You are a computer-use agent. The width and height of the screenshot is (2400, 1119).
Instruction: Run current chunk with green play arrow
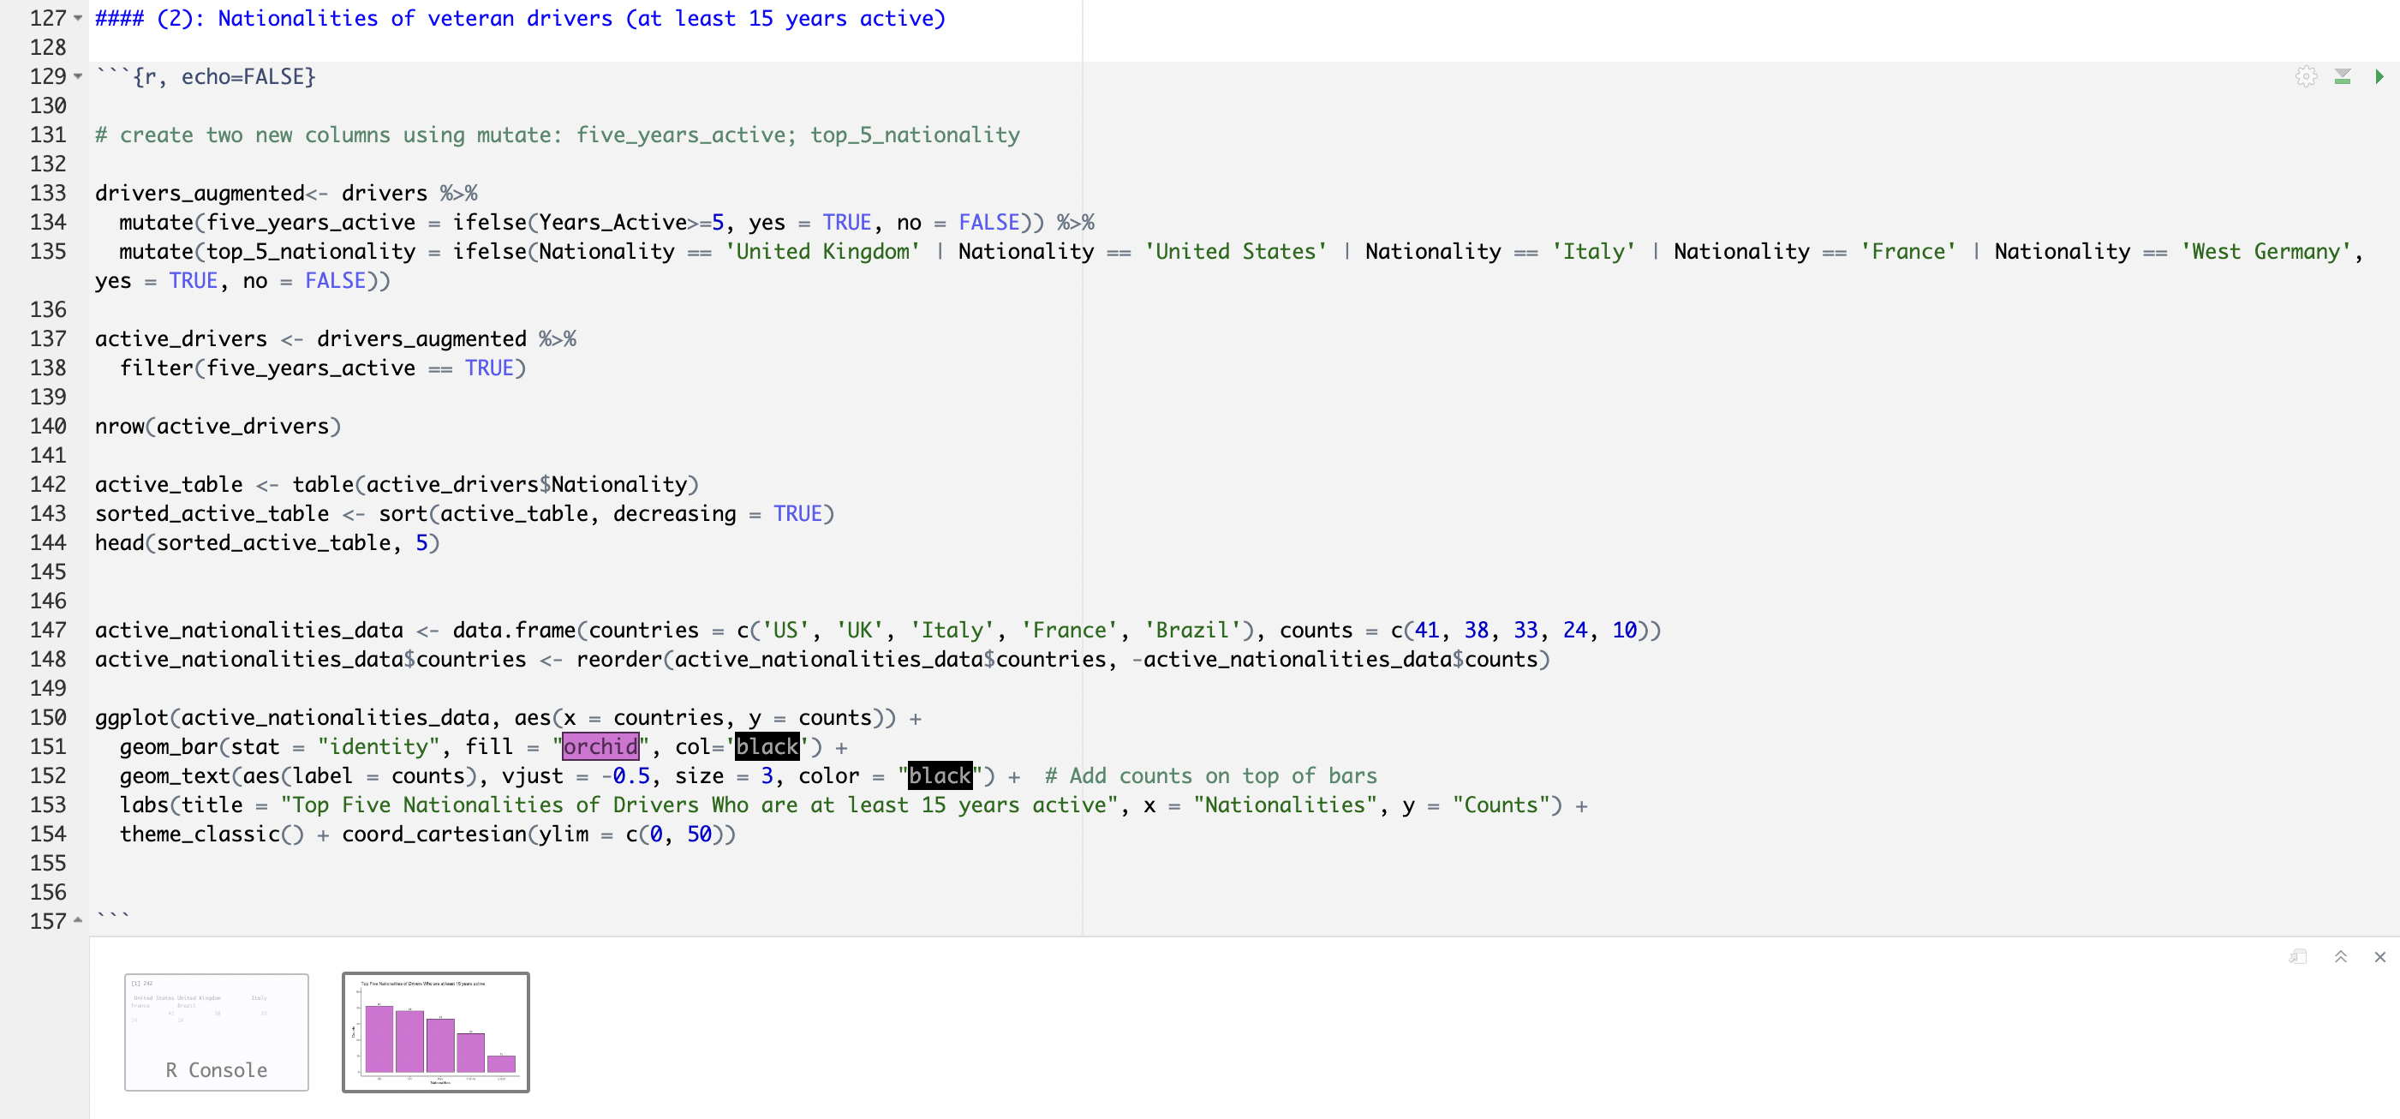[x=2379, y=76]
